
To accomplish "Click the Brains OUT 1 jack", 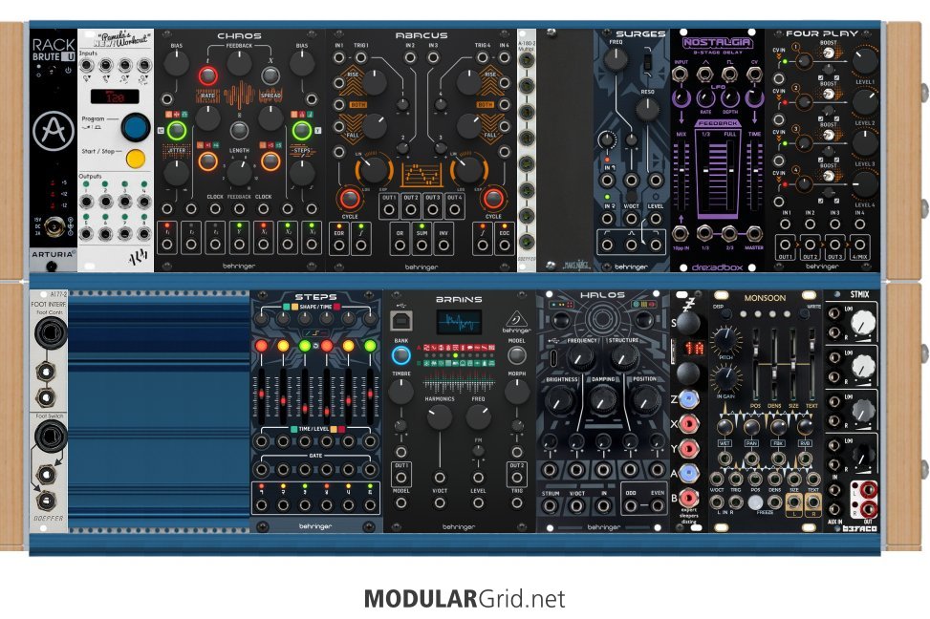I will (x=401, y=478).
